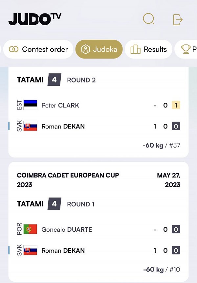Click the logout exit icon
The width and height of the screenshot is (197, 283).
(178, 19)
